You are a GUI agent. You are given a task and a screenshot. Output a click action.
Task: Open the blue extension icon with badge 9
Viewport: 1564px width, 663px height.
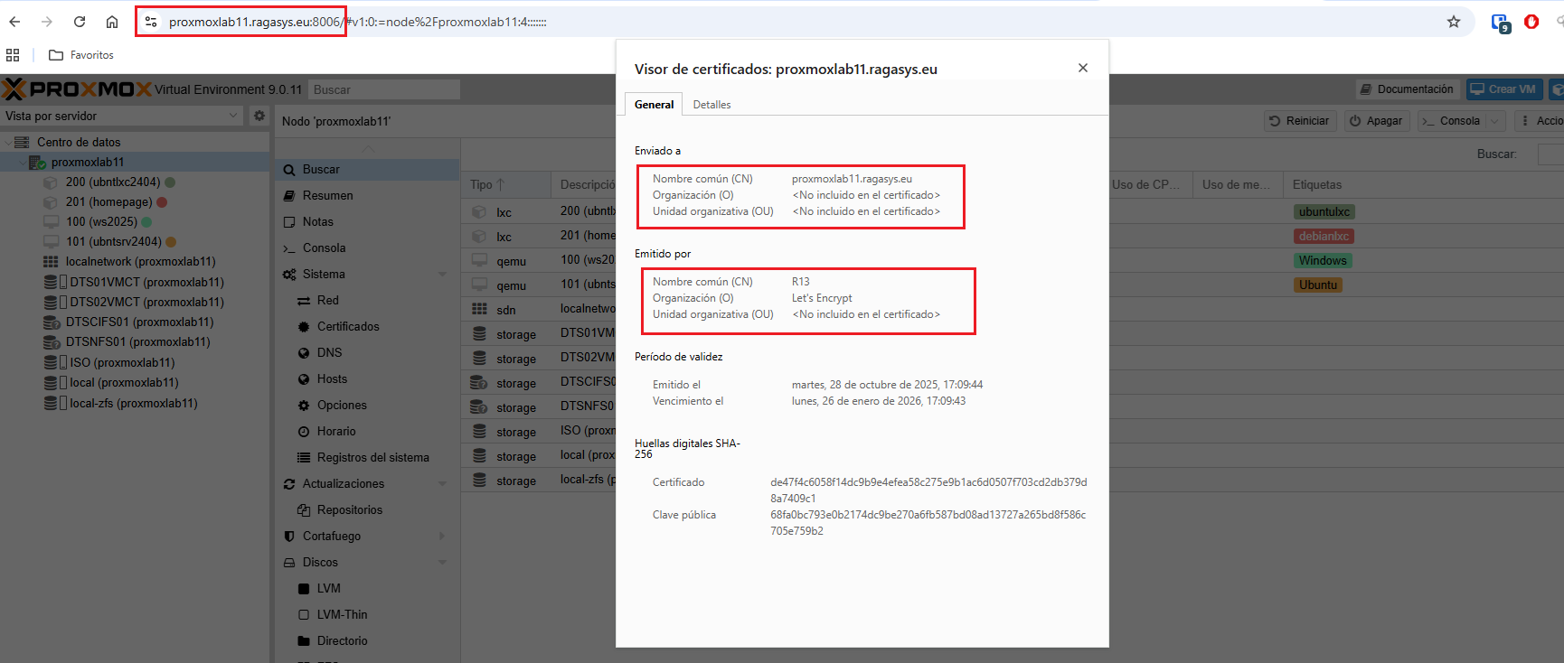point(1501,23)
